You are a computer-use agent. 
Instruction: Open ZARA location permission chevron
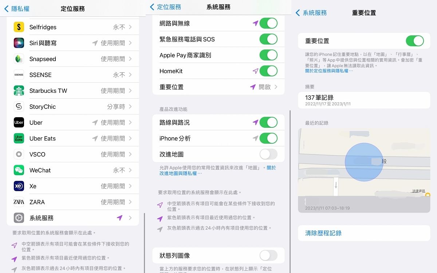130,202
